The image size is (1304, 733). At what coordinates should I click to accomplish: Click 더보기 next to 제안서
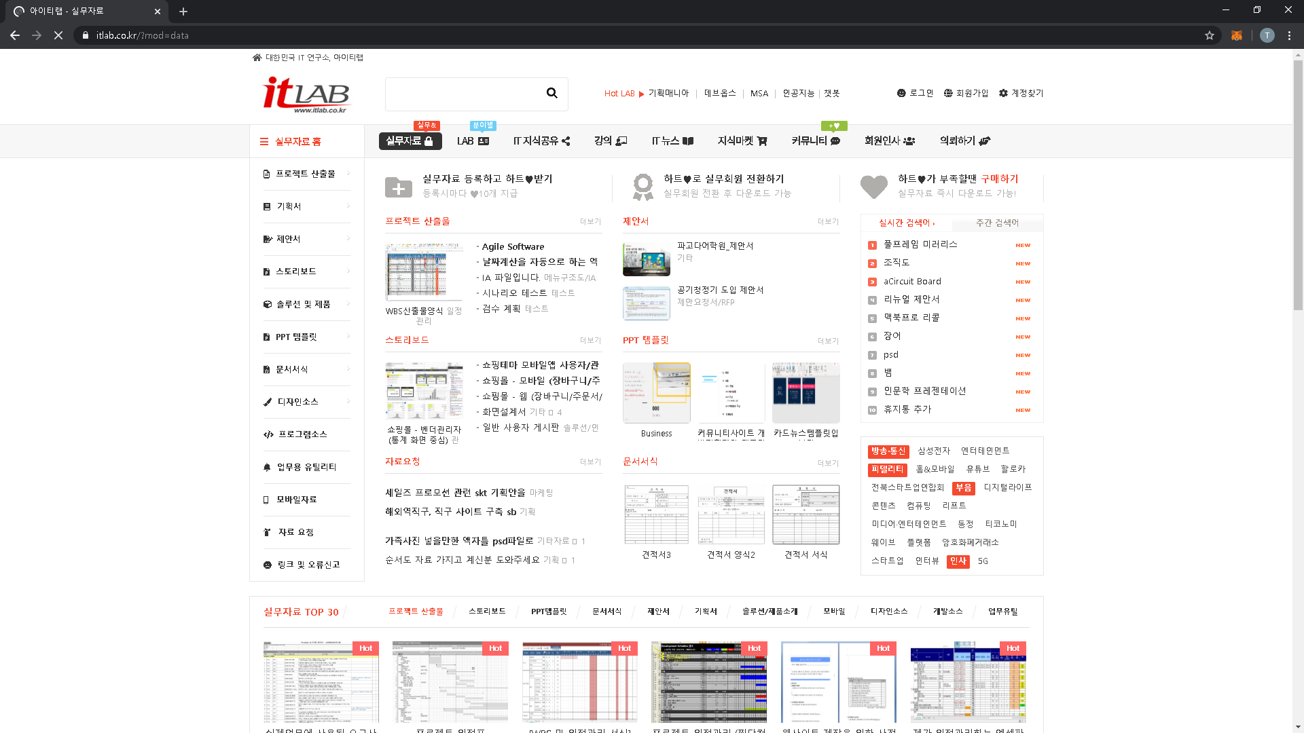[828, 222]
